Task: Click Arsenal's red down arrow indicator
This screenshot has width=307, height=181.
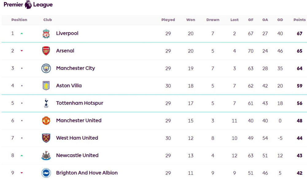Action: 22,51
